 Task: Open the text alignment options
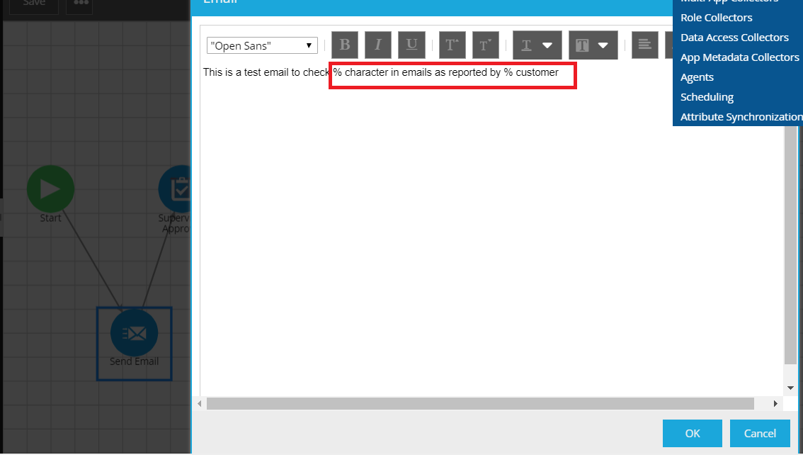[644, 44]
